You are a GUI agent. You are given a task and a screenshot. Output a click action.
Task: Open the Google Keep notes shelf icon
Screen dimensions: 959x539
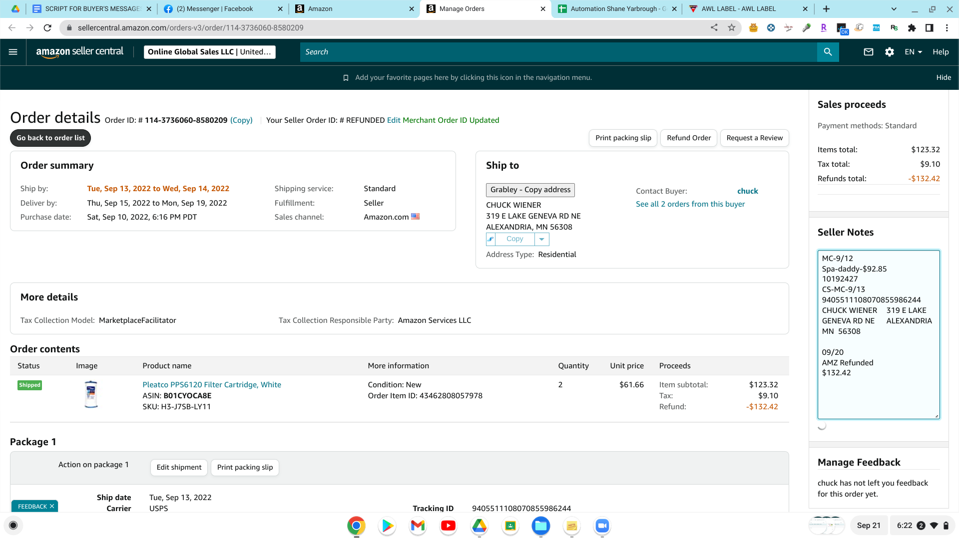coord(572,526)
